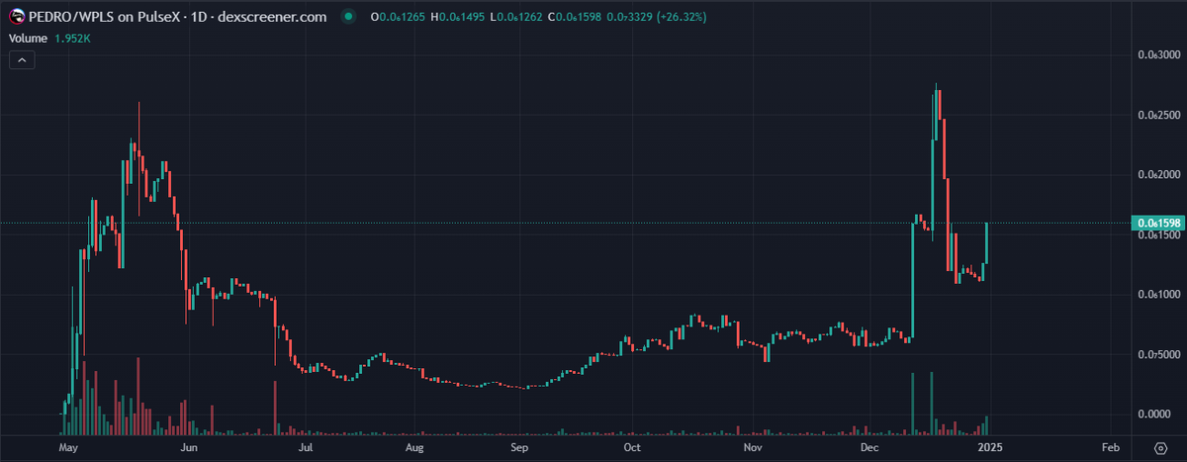Click the highlighted current price tag 0.0₆1598
The width and height of the screenshot is (1187, 462).
click(1159, 223)
